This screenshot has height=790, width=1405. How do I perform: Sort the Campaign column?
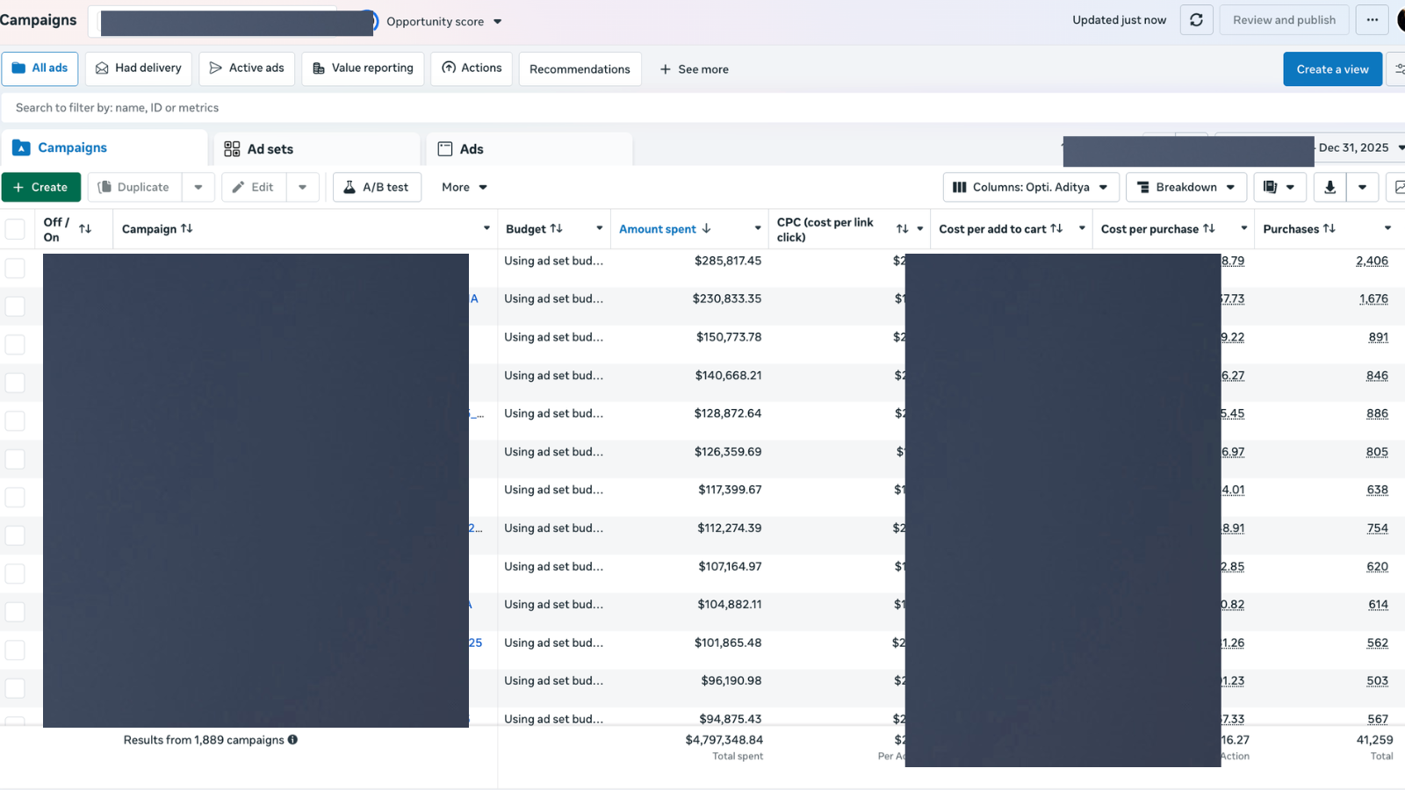186,229
